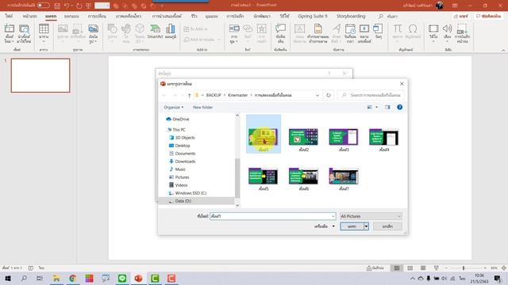
Task: Adjust the zoom slider in status bar
Action: (464, 268)
